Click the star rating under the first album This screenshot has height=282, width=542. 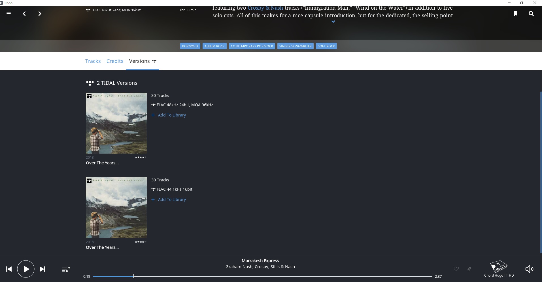click(141, 157)
